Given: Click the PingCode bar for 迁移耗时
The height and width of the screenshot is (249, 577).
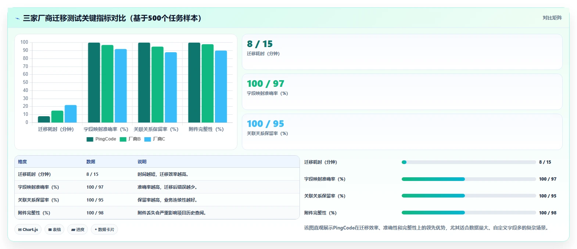Looking at the screenshot, I should [44, 120].
